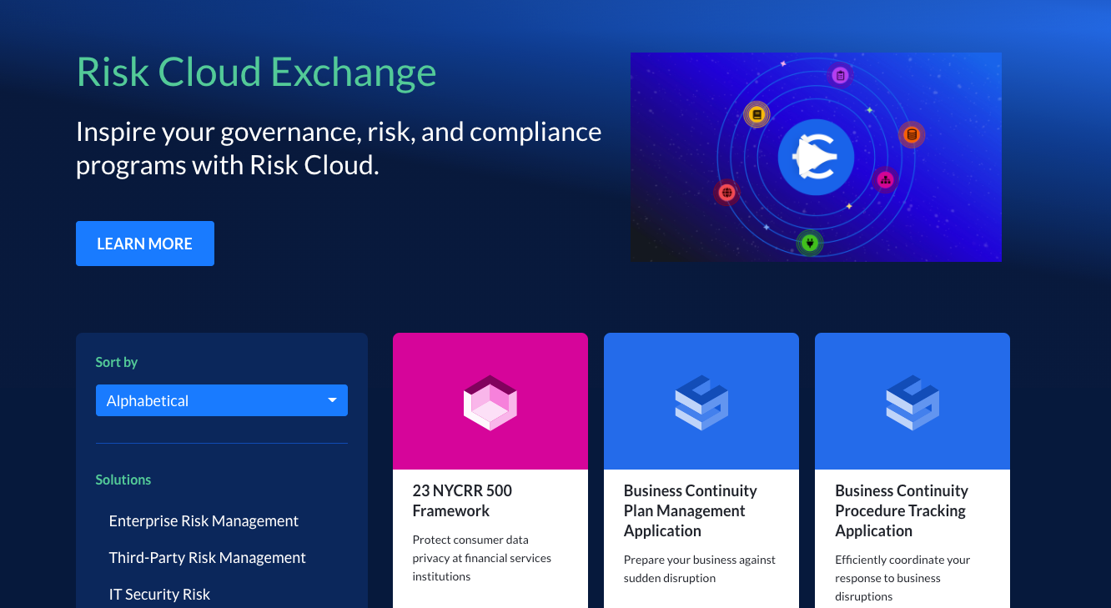Select Enterprise Risk Management solution filter
The height and width of the screenshot is (608, 1111).
tap(204, 520)
